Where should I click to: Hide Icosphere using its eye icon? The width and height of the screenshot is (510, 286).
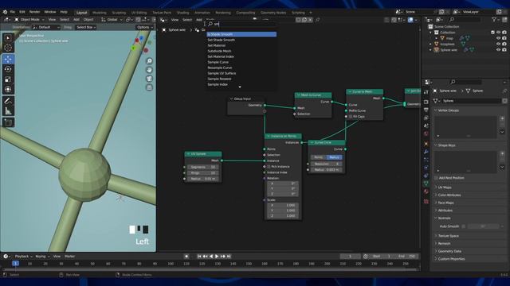pyautogui.click(x=498, y=44)
